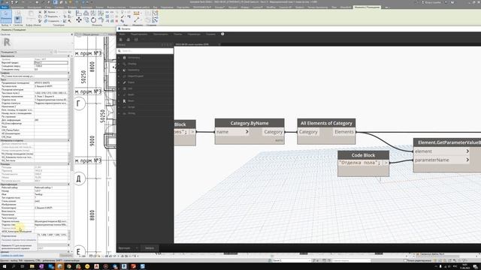Click Dynamo Open file toolbar icon
The width and height of the screenshot is (481, 270).
click(x=129, y=40)
